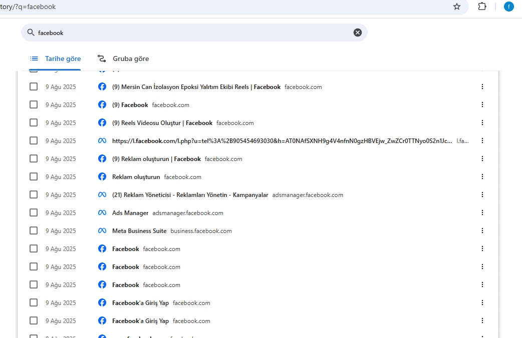This screenshot has height=338, width=522.
Task: Click the history search field
Action: click(x=194, y=32)
